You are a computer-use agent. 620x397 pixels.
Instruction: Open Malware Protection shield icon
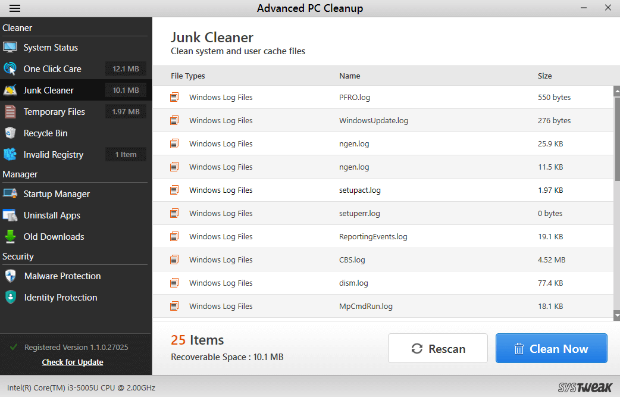click(10, 276)
